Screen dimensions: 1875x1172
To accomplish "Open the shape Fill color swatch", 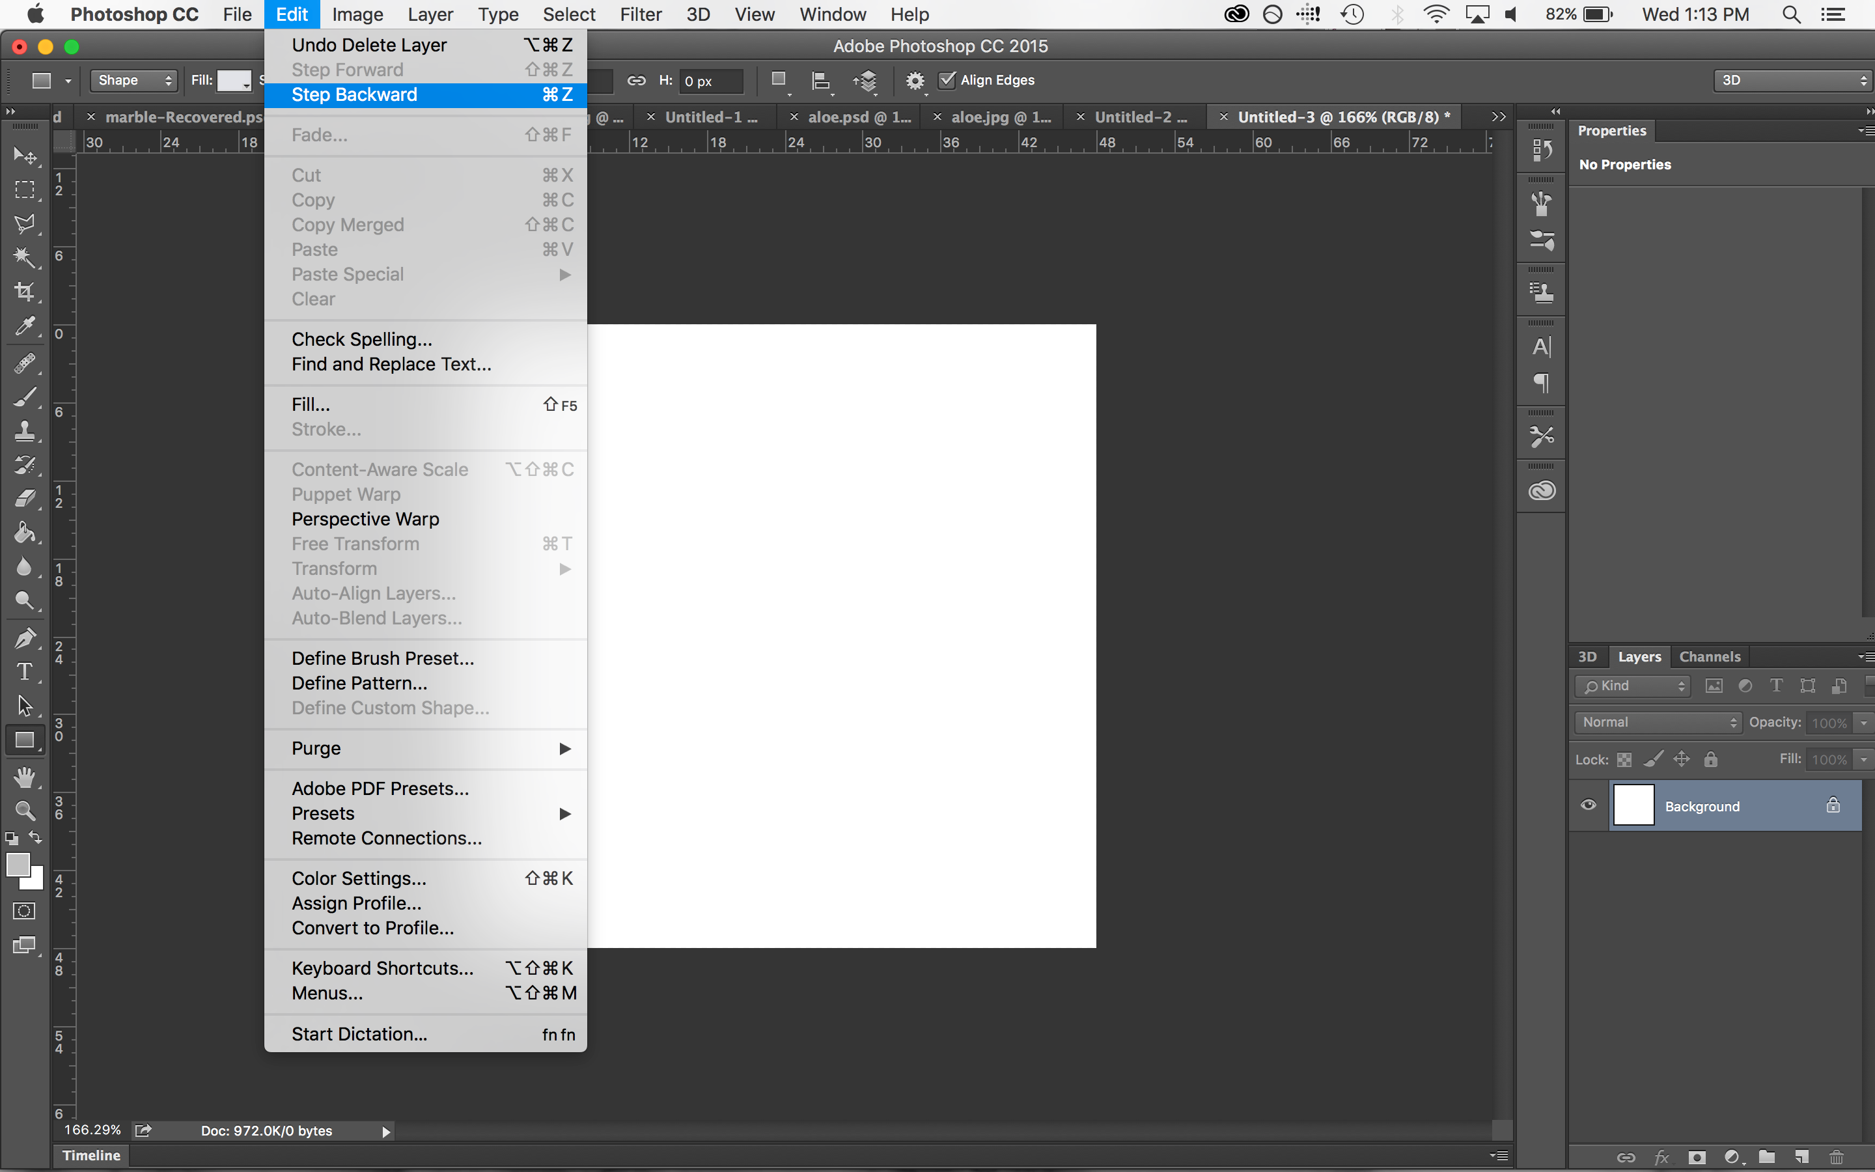I will click(235, 81).
